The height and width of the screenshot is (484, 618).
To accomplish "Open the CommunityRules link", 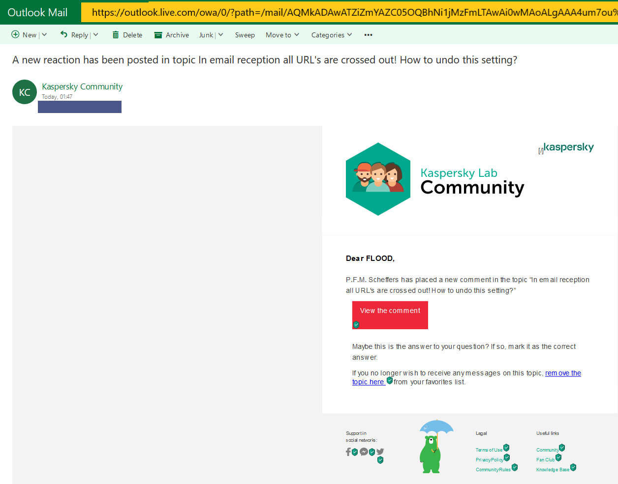I will click(493, 470).
